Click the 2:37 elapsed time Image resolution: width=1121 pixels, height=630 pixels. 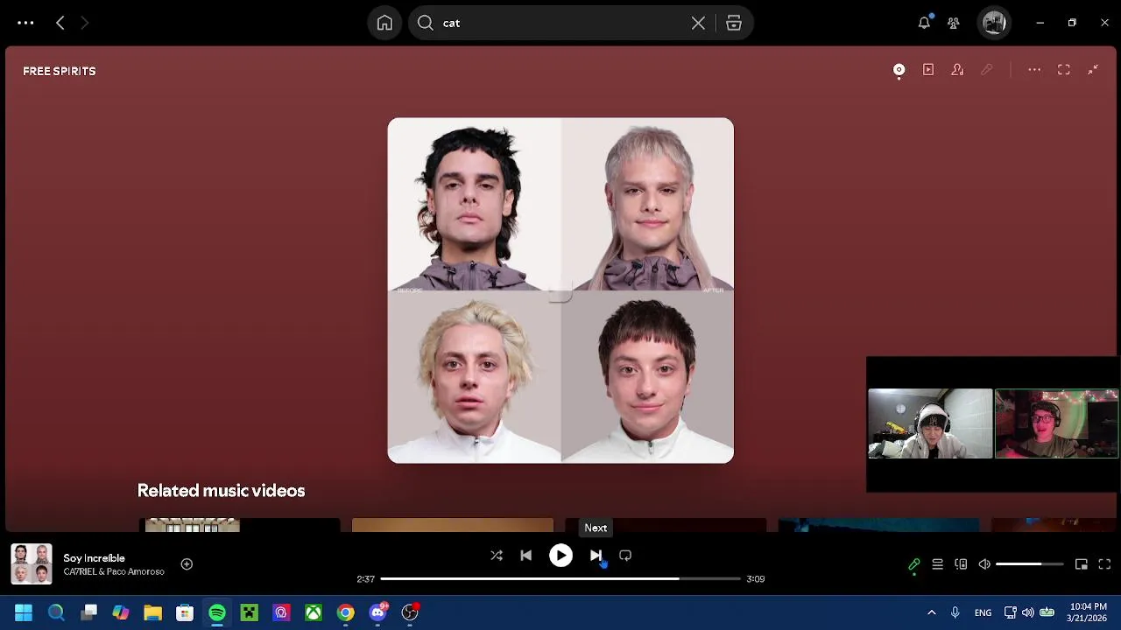click(365, 579)
